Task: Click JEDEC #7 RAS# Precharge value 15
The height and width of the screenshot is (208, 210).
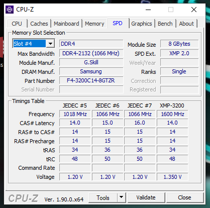Action: coord(140,141)
